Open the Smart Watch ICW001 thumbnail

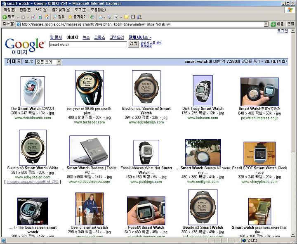(x=33, y=91)
